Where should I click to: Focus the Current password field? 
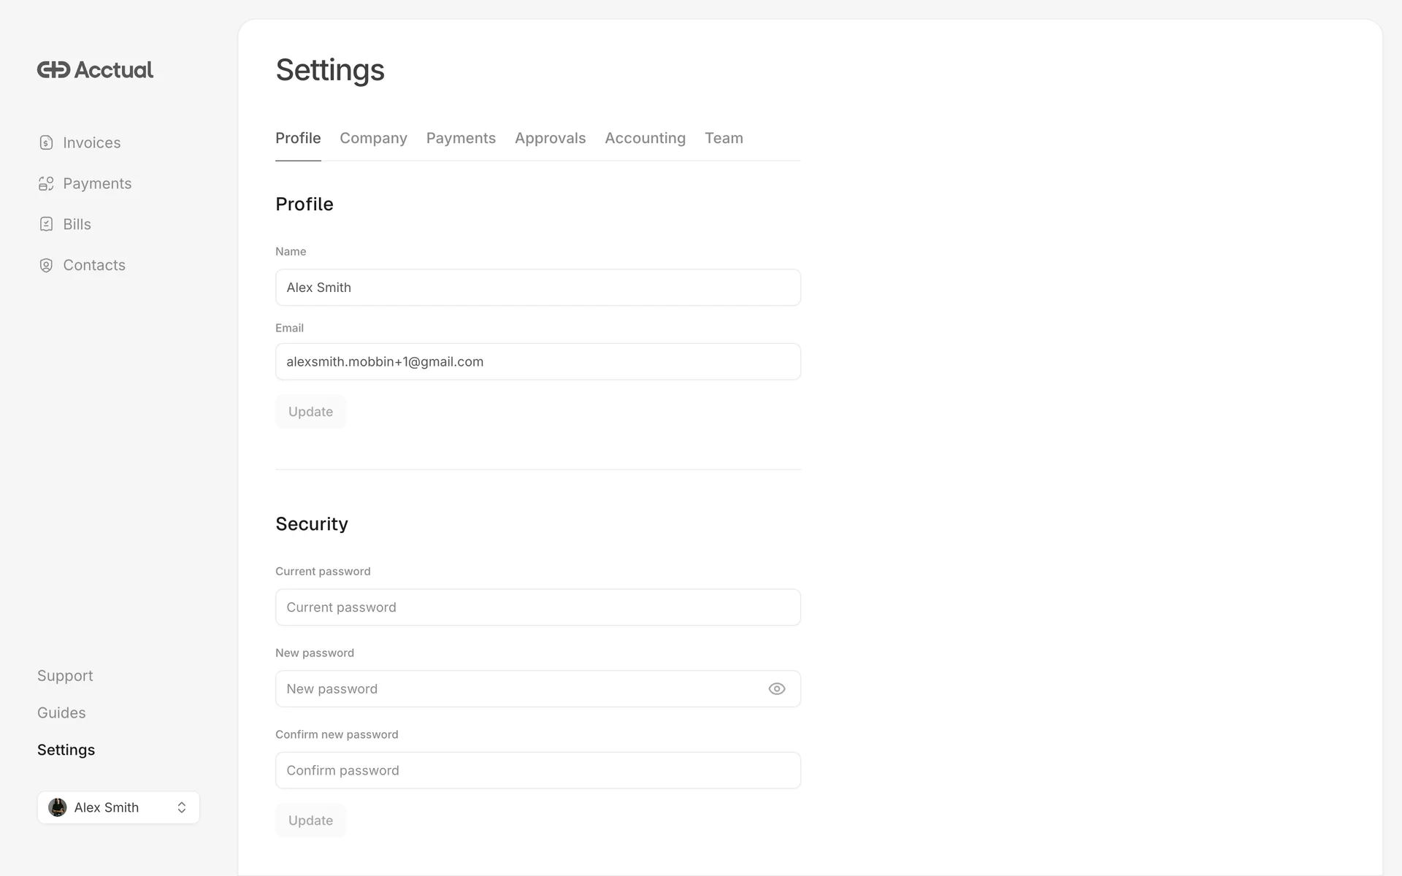click(x=537, y=607)
